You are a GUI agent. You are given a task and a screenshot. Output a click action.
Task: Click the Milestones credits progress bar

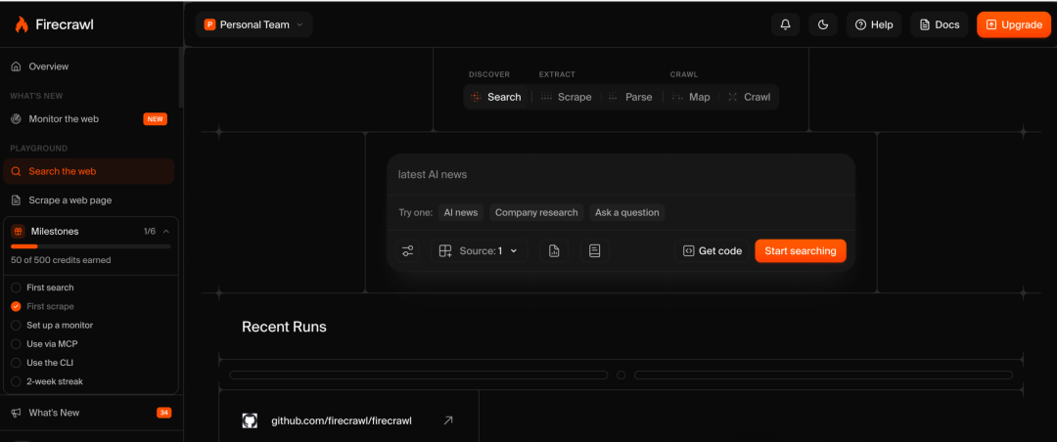tap(91, 246)
